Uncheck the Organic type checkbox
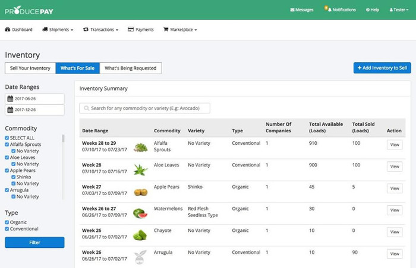Image resolution: width=416 pixels, height=268 pixels. click(x=7, y=222)
